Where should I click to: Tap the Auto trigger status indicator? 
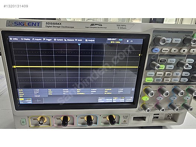[x=121, y=40]
